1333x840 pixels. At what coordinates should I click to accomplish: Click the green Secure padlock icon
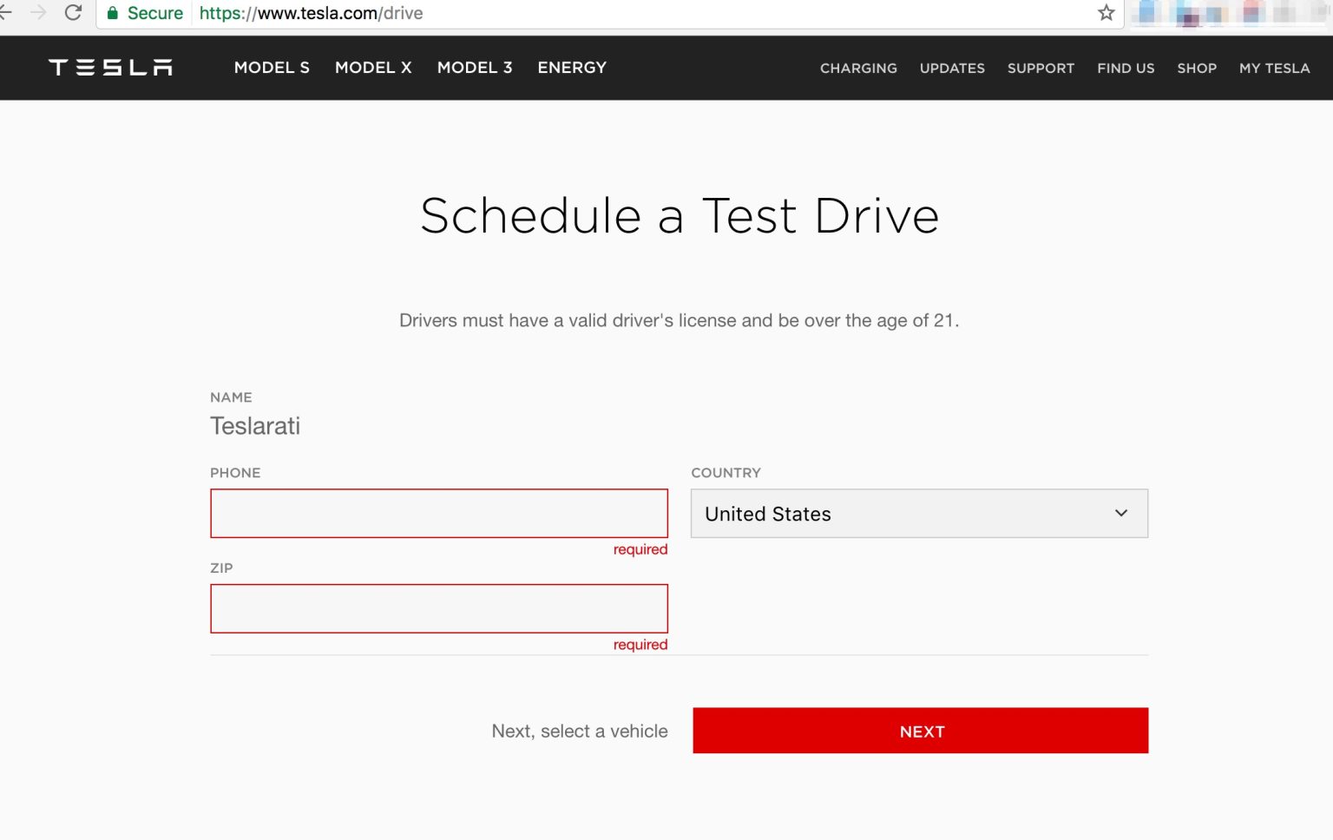113,13
